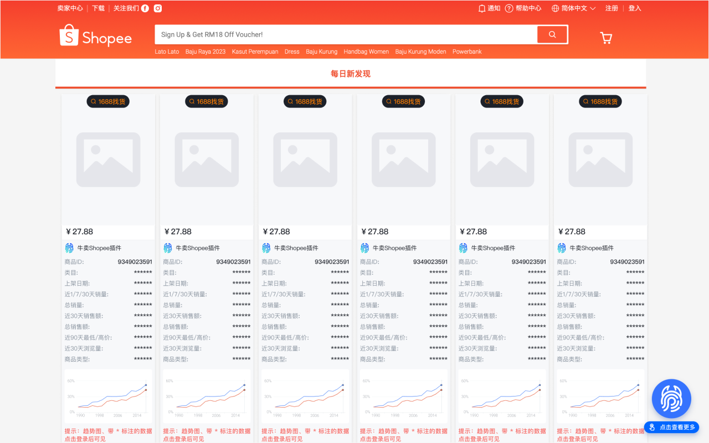Switch to the 每日新发现 daily discover tab
The height and width of the screenshot is (443, 709).
click(351, 74)
